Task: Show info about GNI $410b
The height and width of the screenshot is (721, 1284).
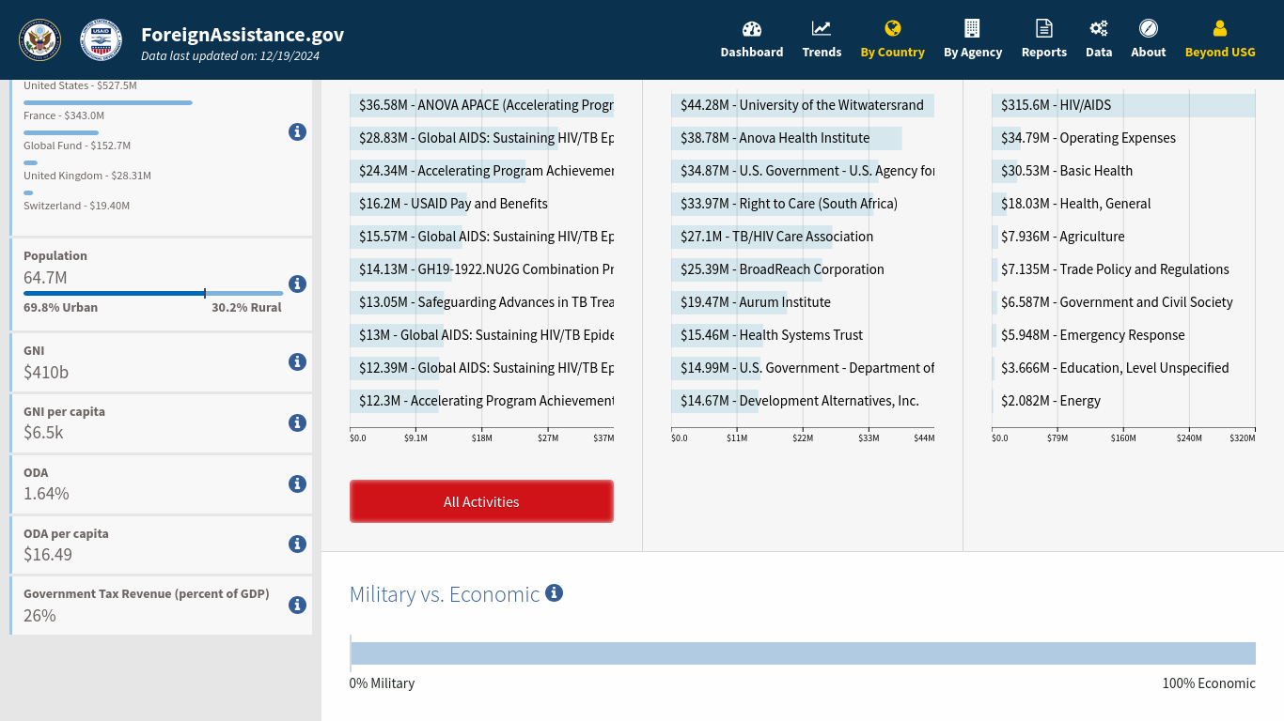Action: pos(297,361)
